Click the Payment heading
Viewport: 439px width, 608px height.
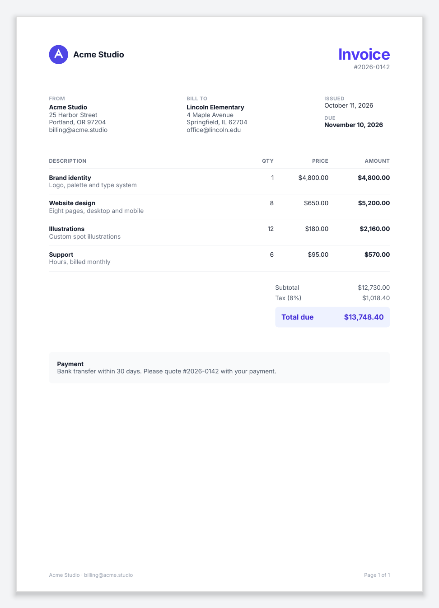pyautogui.click(x=70, y=364)
